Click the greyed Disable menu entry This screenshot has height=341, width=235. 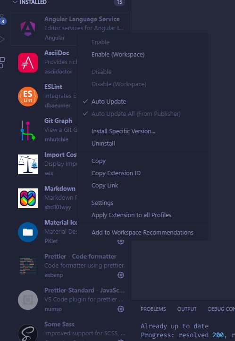(x=101, y=72)
